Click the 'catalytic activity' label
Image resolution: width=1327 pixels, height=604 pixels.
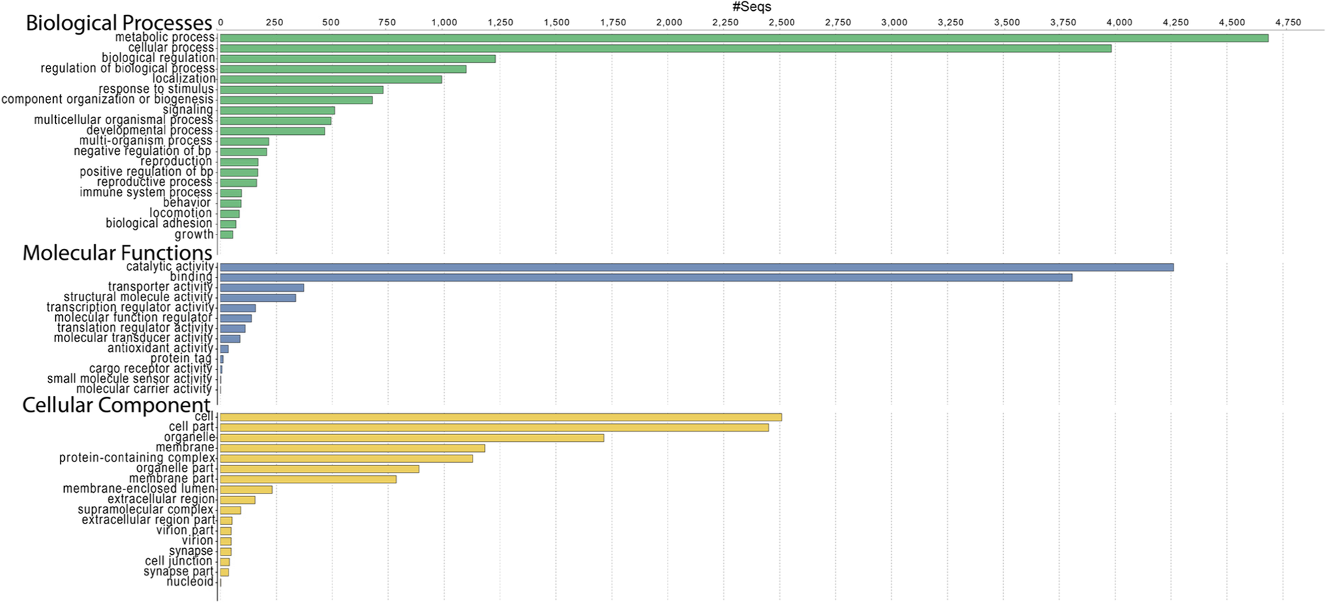170,267
